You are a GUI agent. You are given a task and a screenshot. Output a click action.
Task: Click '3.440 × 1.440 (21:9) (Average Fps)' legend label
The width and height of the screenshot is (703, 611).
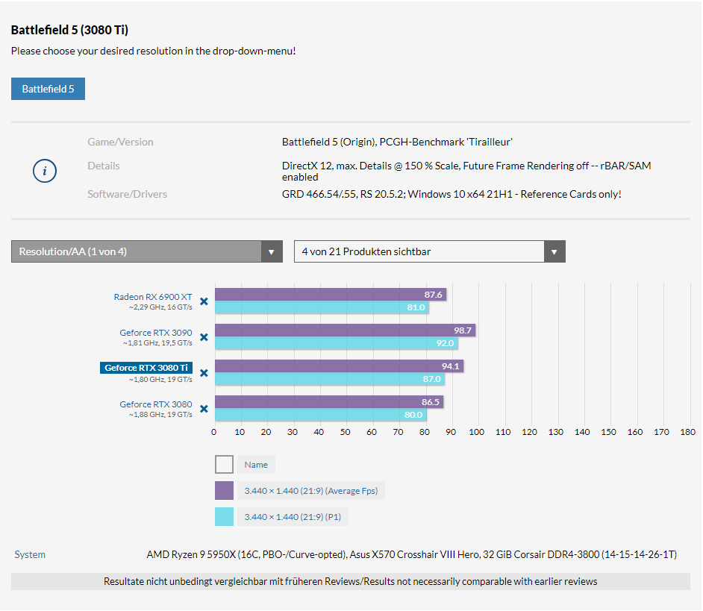pyautogui.click(x=311, y=491)
